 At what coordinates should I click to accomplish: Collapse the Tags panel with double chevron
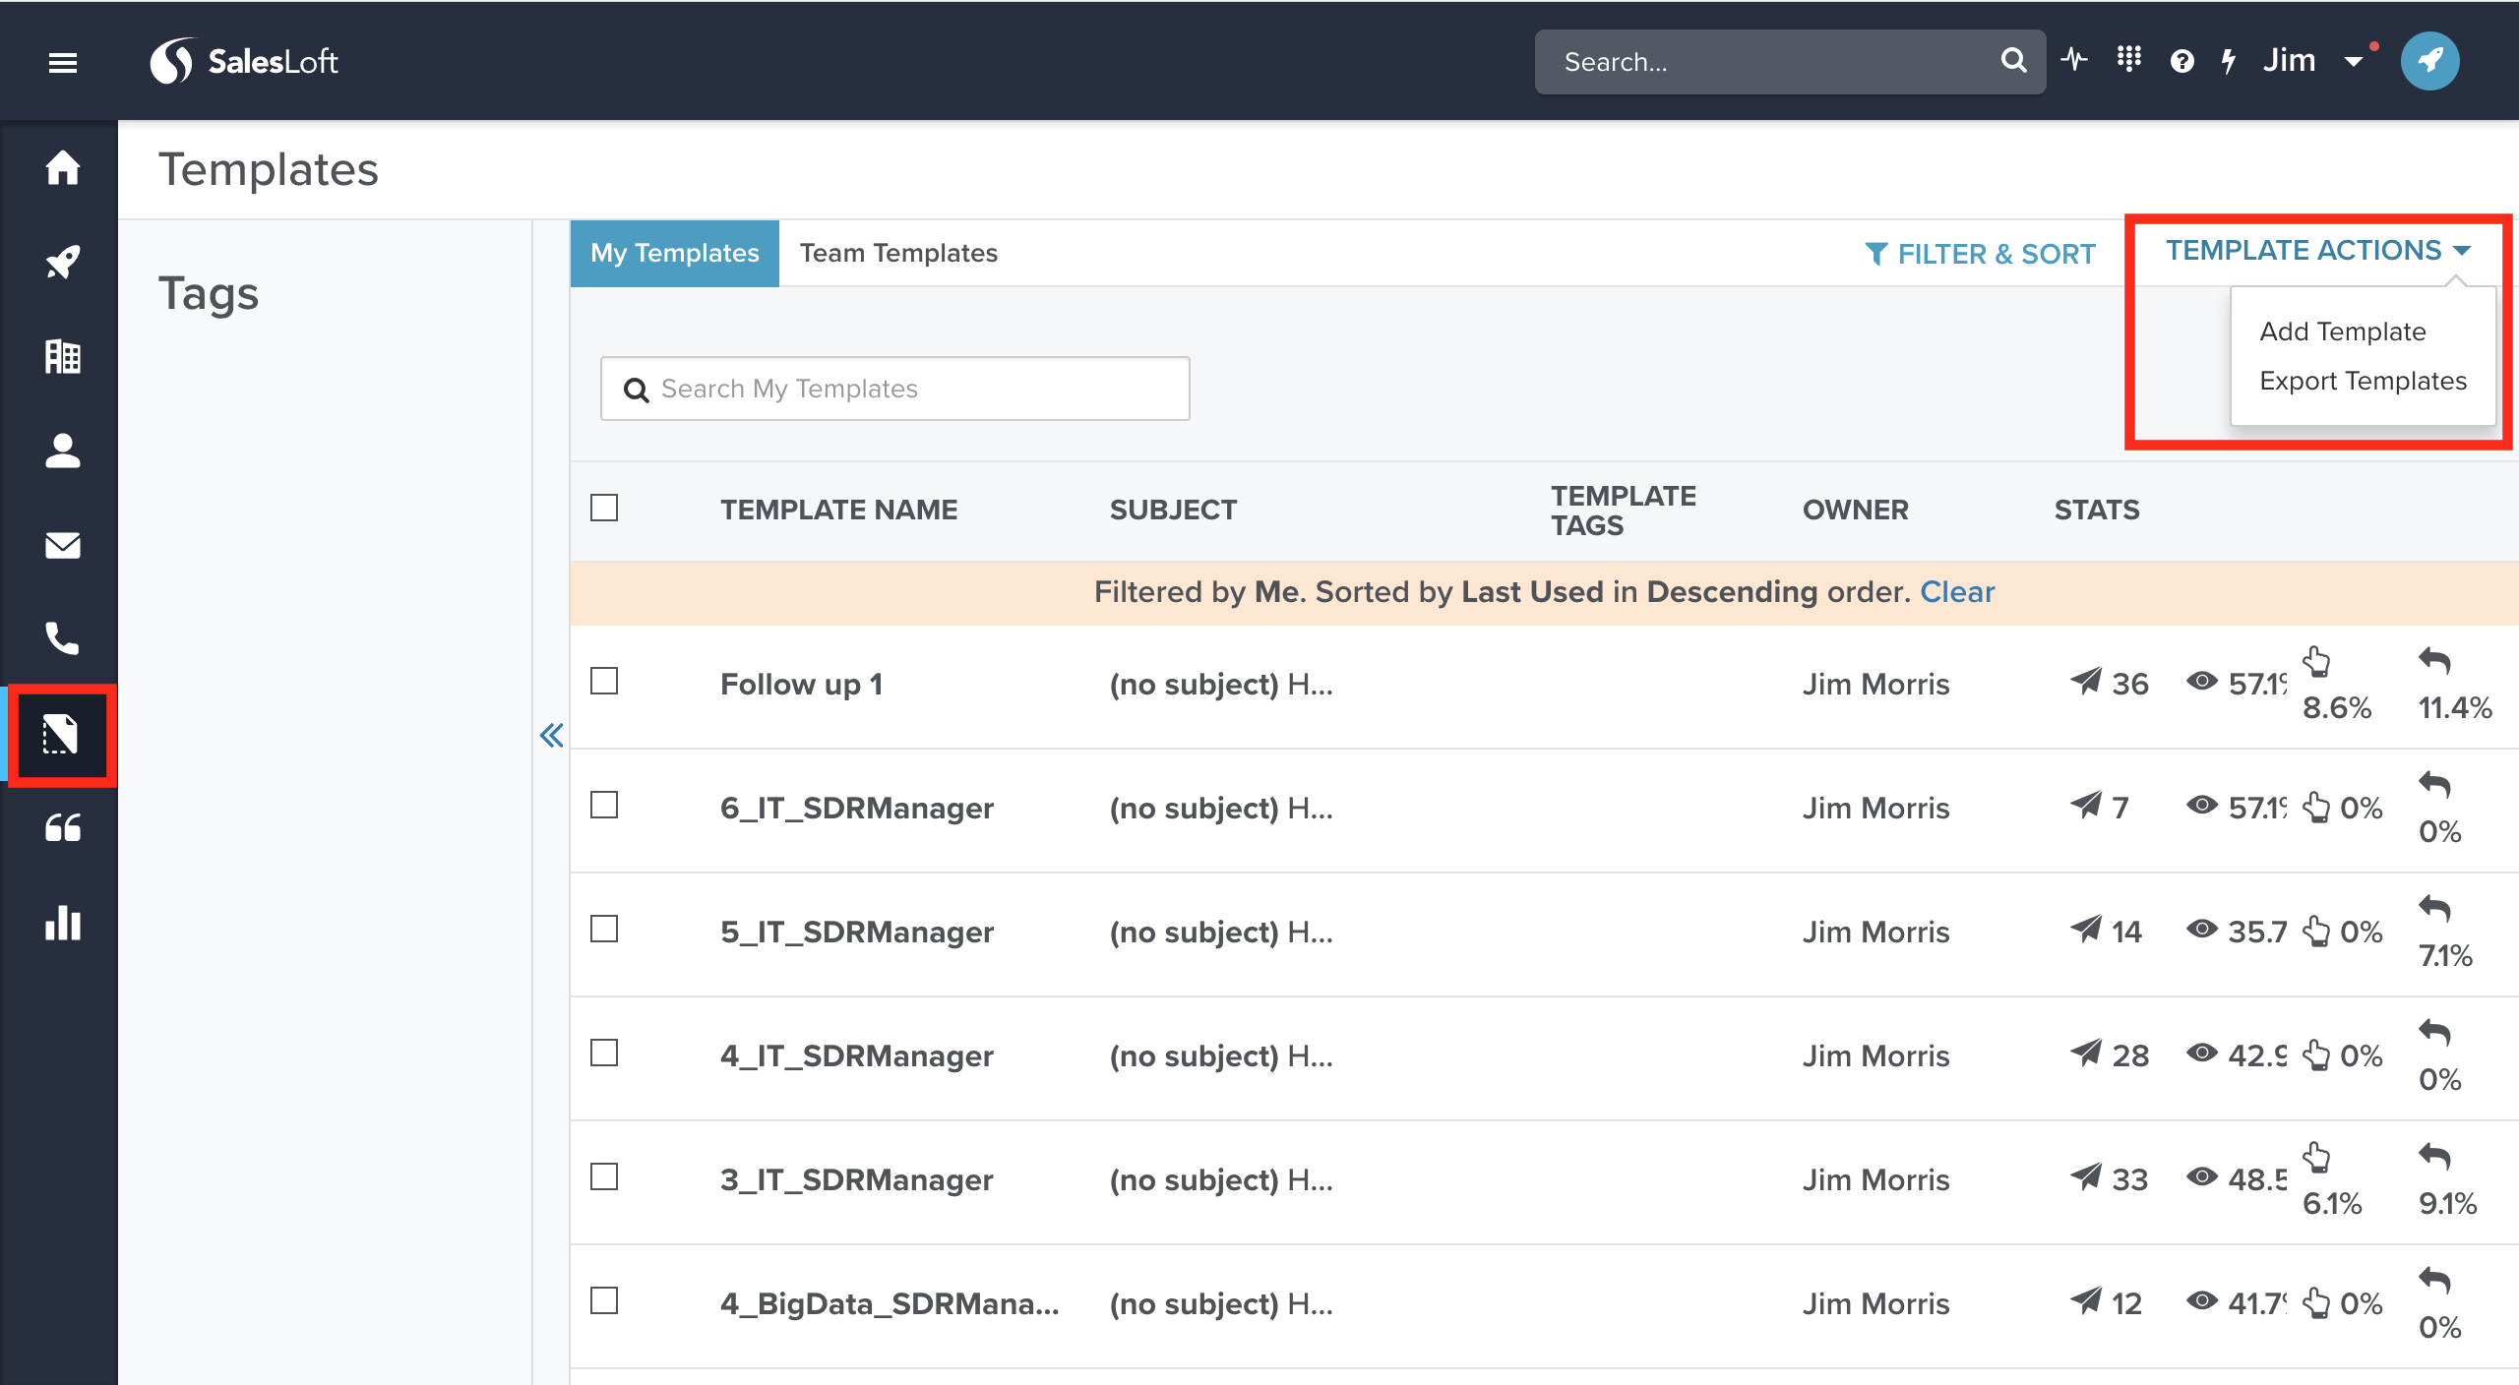[x=551, y=735]
